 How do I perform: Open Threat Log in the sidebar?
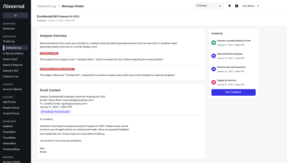pyautogui.click(x=9, y=41)
